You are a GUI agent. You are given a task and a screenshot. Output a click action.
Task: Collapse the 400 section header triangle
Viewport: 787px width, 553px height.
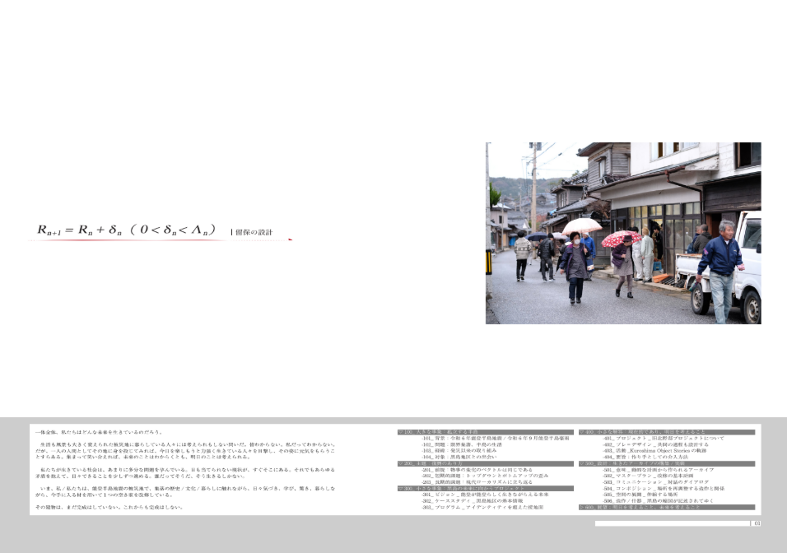pyautogui.click(x=581, y=432)
